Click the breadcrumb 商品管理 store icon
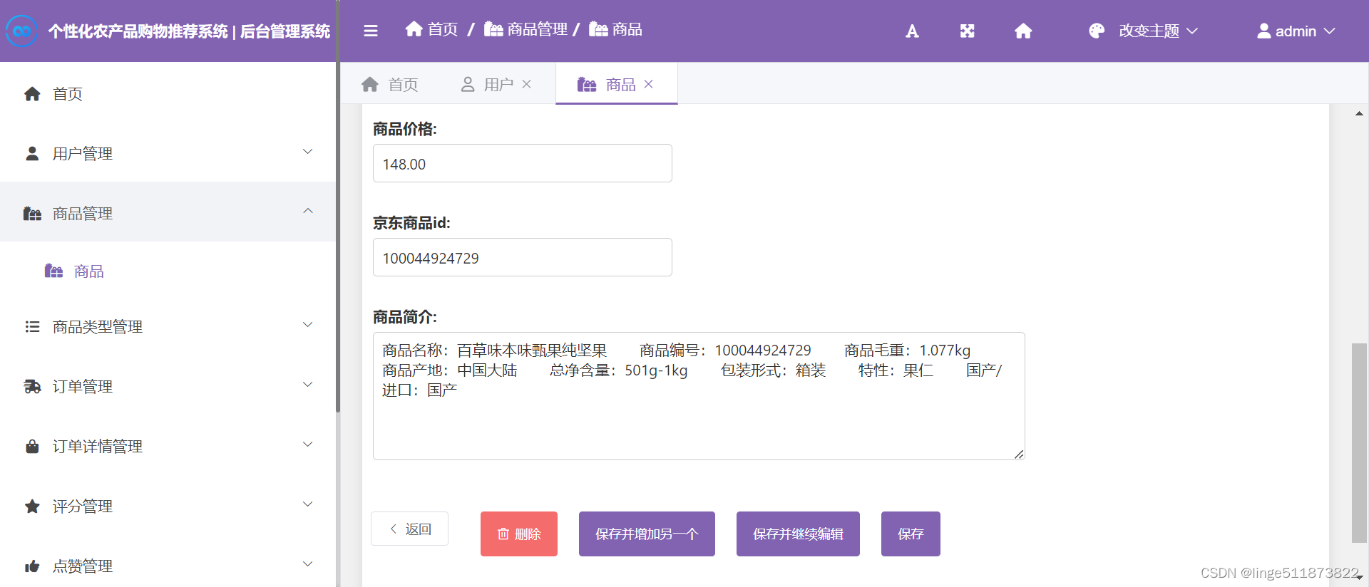1369x587 pixels. [493, 28]
